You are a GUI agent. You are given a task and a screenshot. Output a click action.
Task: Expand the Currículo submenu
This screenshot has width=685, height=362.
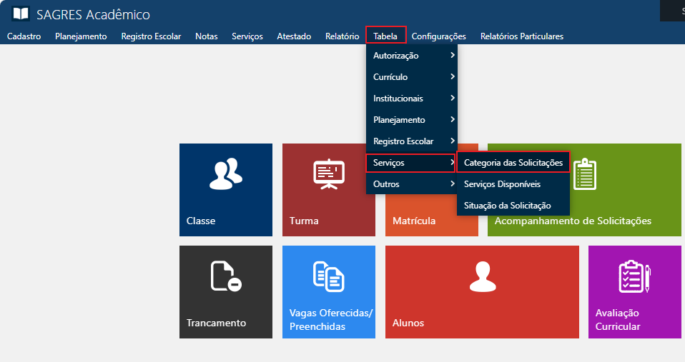click(x=410, y=77)
